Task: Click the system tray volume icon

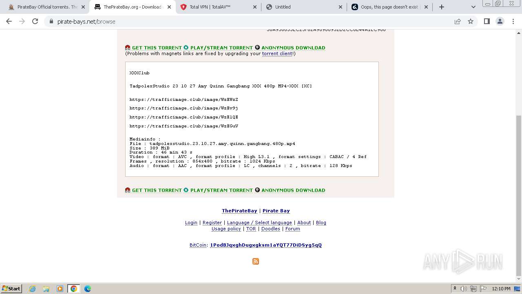Action: [x=464, y=289]
